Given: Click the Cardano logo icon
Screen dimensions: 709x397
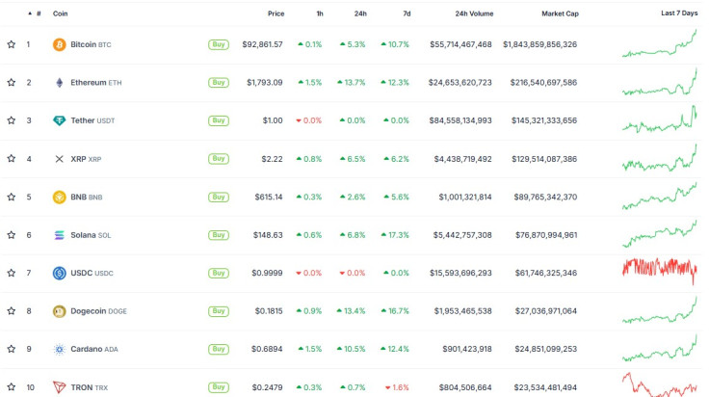Looking at the screenshot, I should pyautogui.click(x=59, y=349).
